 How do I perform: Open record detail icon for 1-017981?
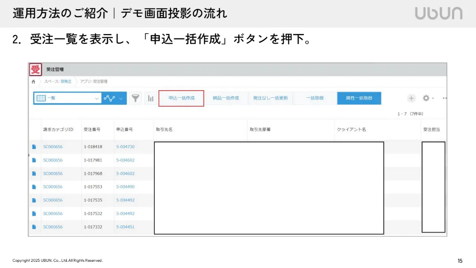34,160
